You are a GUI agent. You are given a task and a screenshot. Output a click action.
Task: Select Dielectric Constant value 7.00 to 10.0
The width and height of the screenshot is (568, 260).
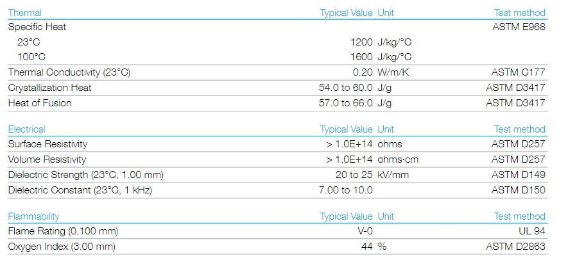click(345, 191)
